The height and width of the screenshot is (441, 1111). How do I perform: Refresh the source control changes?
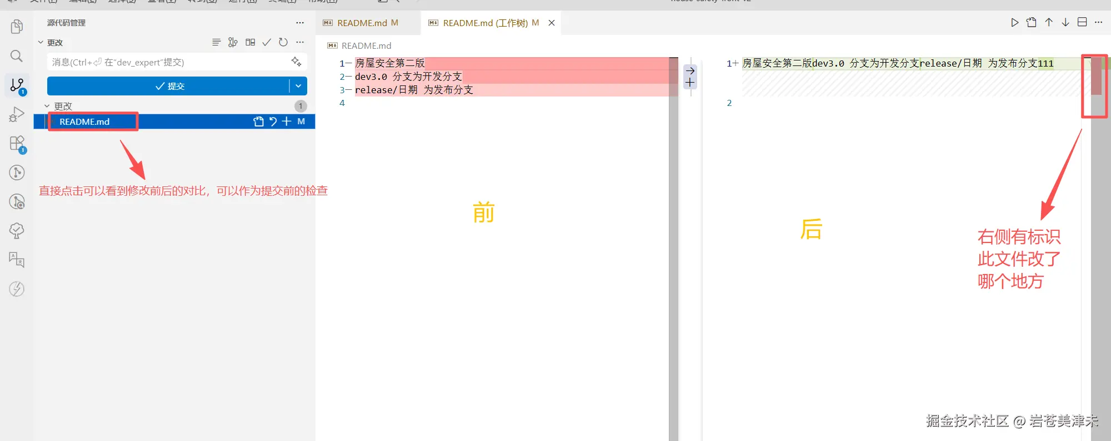pyautogui.click(x=283, y=42)
